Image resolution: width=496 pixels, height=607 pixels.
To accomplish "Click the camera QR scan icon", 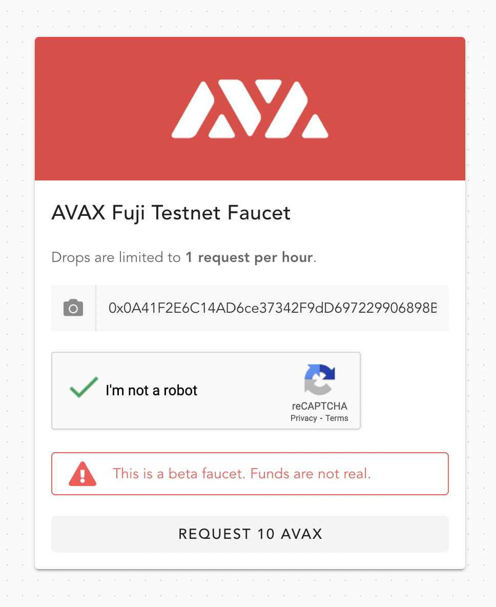I will tap(73, 308).
